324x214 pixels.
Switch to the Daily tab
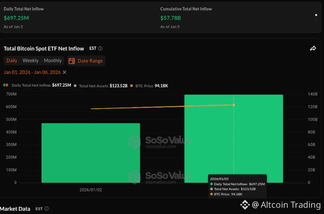click(x=12, y=61)
